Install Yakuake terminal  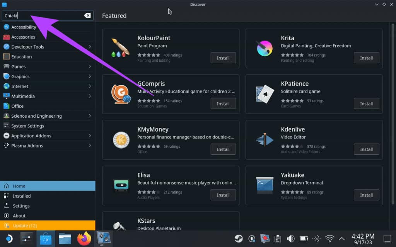[x=367, y=195]
